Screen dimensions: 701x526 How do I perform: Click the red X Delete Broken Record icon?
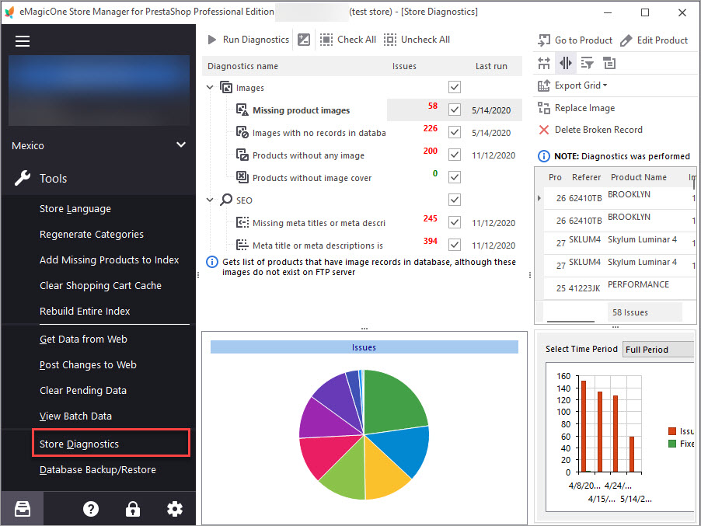pyautogui.click(x=544, y=130)
